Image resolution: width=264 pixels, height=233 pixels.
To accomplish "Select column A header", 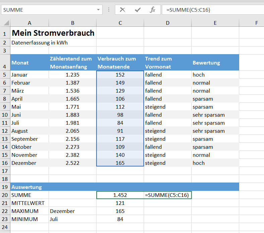I will 29,23.
